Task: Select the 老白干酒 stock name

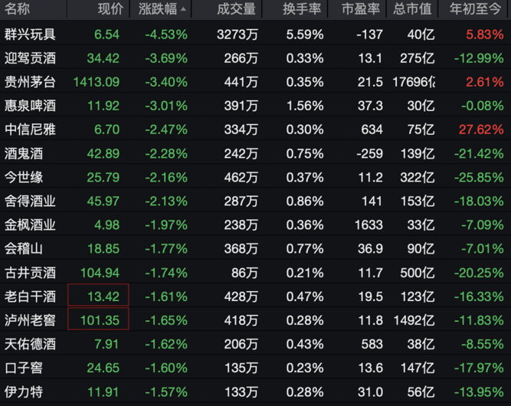Action: click(30, 296)
